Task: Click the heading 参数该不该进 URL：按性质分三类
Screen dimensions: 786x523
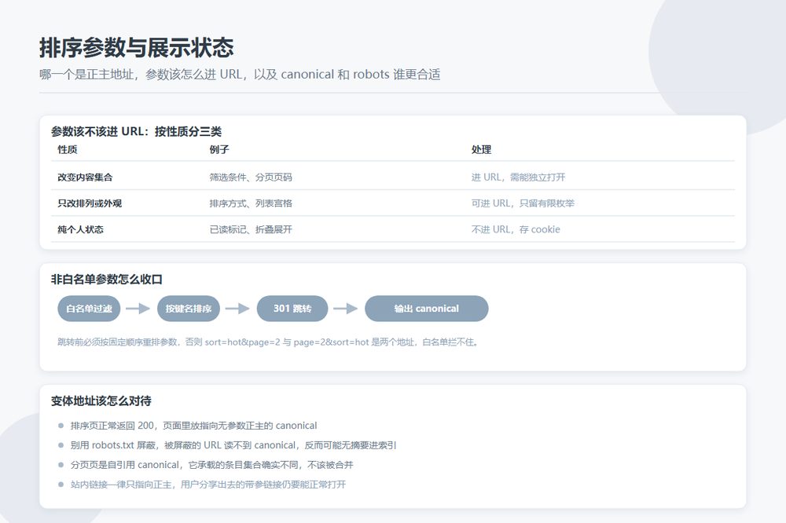Action: (x=136, y=131)
